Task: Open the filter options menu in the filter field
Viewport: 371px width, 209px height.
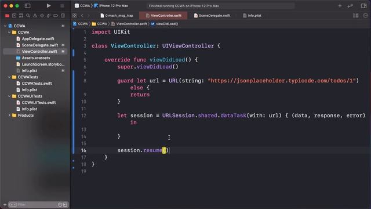Action: 13,204
